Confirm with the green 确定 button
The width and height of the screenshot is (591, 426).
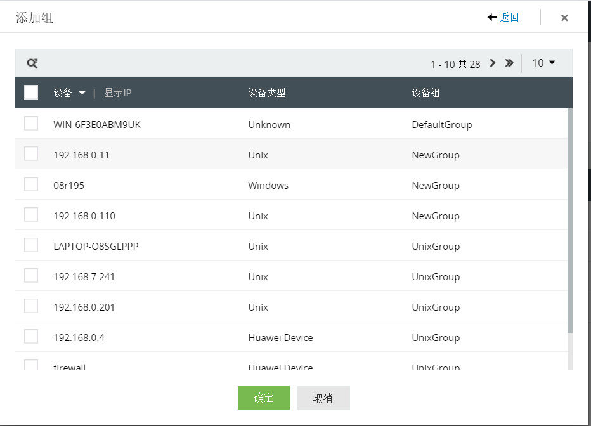point(263,398)
